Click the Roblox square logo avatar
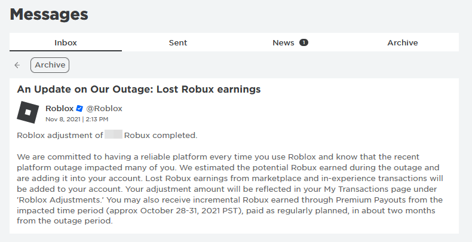The image size is (472, 242). point(28,113)
